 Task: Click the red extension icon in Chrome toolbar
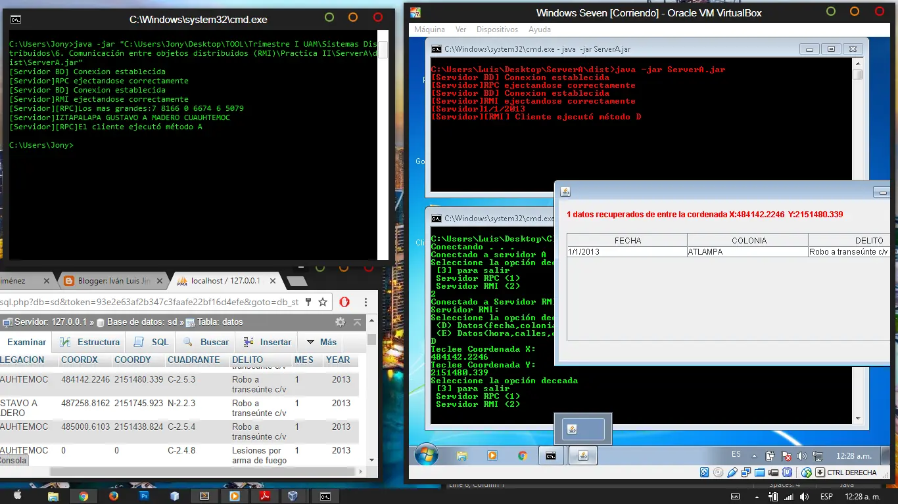[x=344, y=302]
